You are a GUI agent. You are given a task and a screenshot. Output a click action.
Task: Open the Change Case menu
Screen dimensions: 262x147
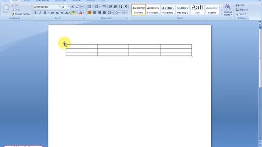coord(67,13)
